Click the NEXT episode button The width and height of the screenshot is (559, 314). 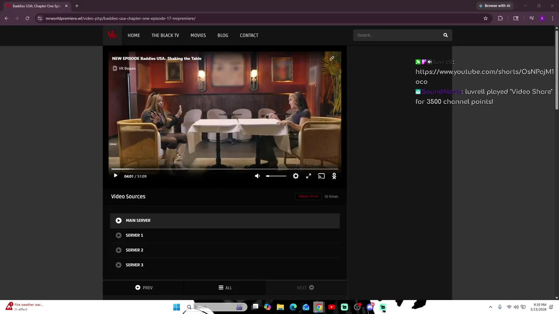pos(306,288)
